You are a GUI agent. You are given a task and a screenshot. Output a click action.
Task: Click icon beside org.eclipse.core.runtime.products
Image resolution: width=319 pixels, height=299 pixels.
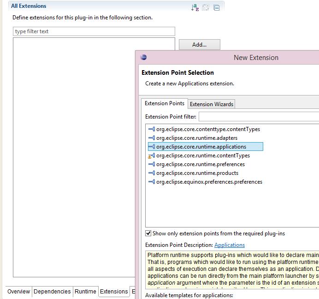pyautogui.click(x=152, y=173)
